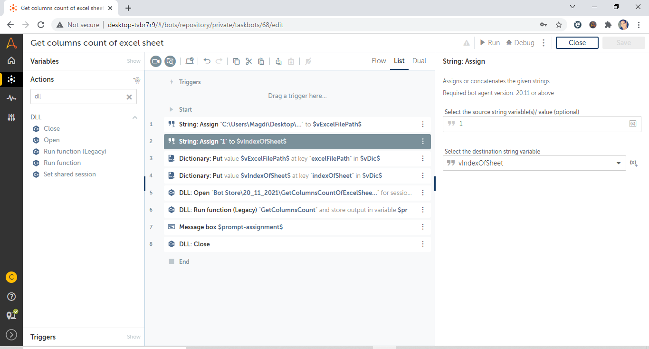Click the Start recording camera icon
649x349 pixels.
(x=156, y=61)
